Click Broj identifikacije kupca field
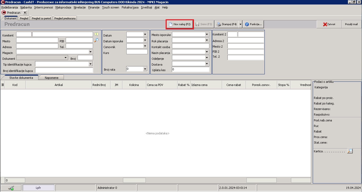The image size is (362, 192). click(x=64, y=70)
